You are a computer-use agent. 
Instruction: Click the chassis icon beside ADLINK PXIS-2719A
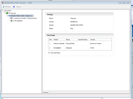(9, 16)
